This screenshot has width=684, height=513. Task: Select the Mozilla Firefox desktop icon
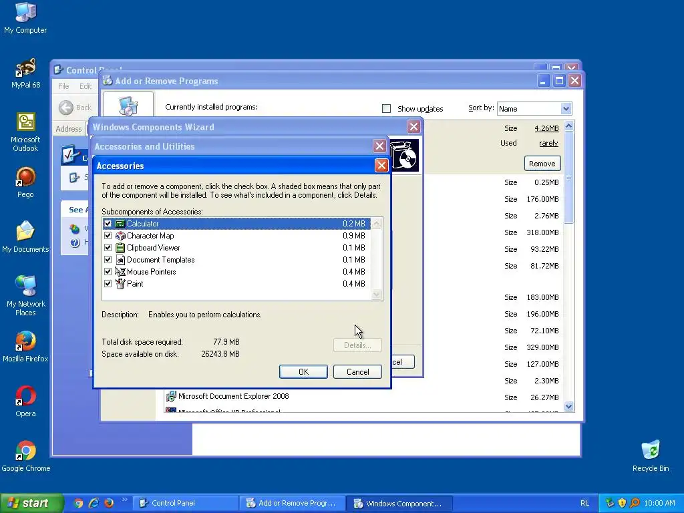pos(25,347)
